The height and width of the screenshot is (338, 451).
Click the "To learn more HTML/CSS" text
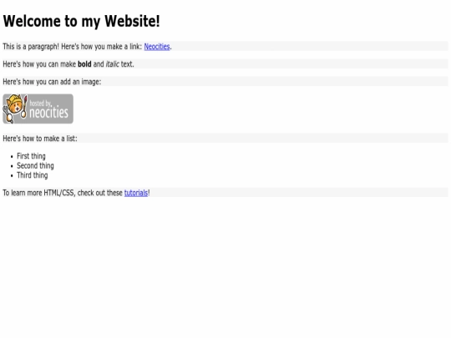[x=39, y=193]
